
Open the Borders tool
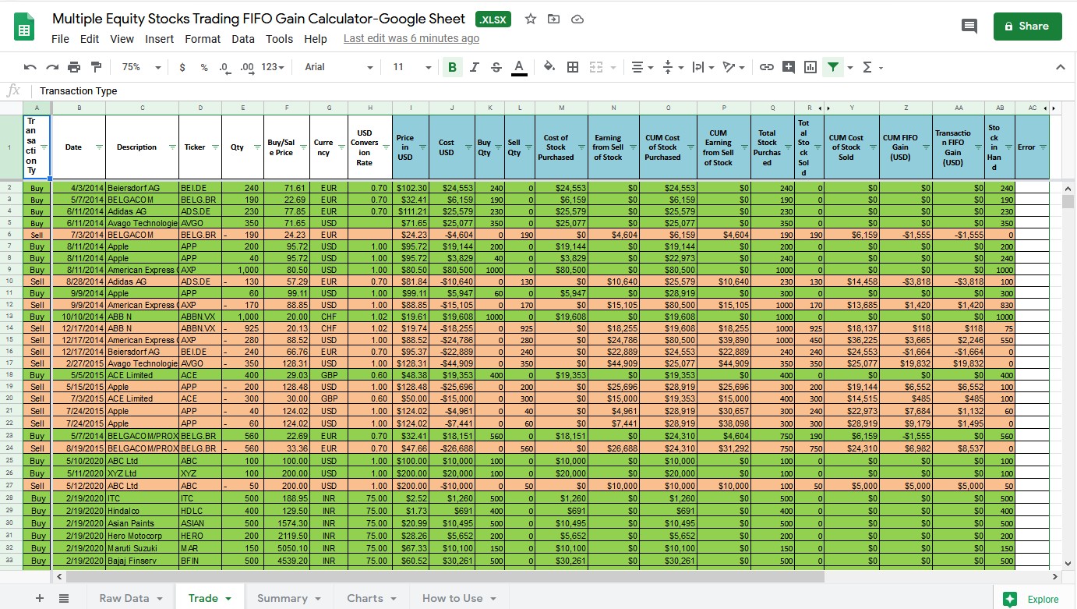(x=573, y=67)
